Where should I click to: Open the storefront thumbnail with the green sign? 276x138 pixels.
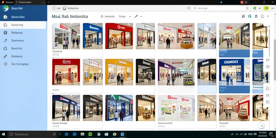pyautogui.click(x=119, y=108)
